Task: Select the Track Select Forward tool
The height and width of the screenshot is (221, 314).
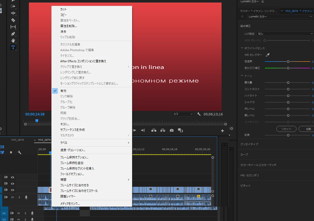Action: coord(13,6)
